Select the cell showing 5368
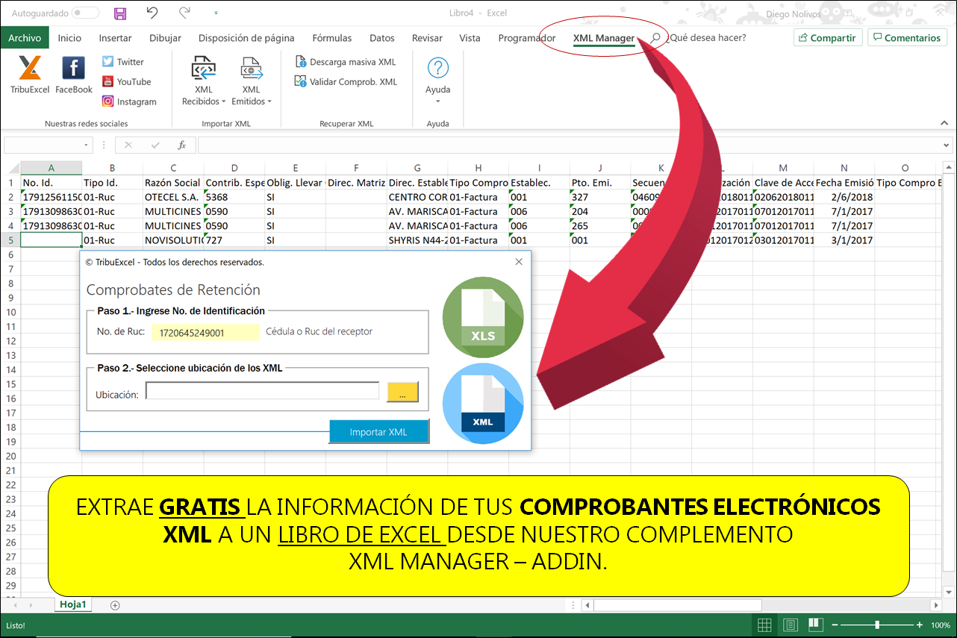This screenshot has width=957, height=638. (234, 197)
